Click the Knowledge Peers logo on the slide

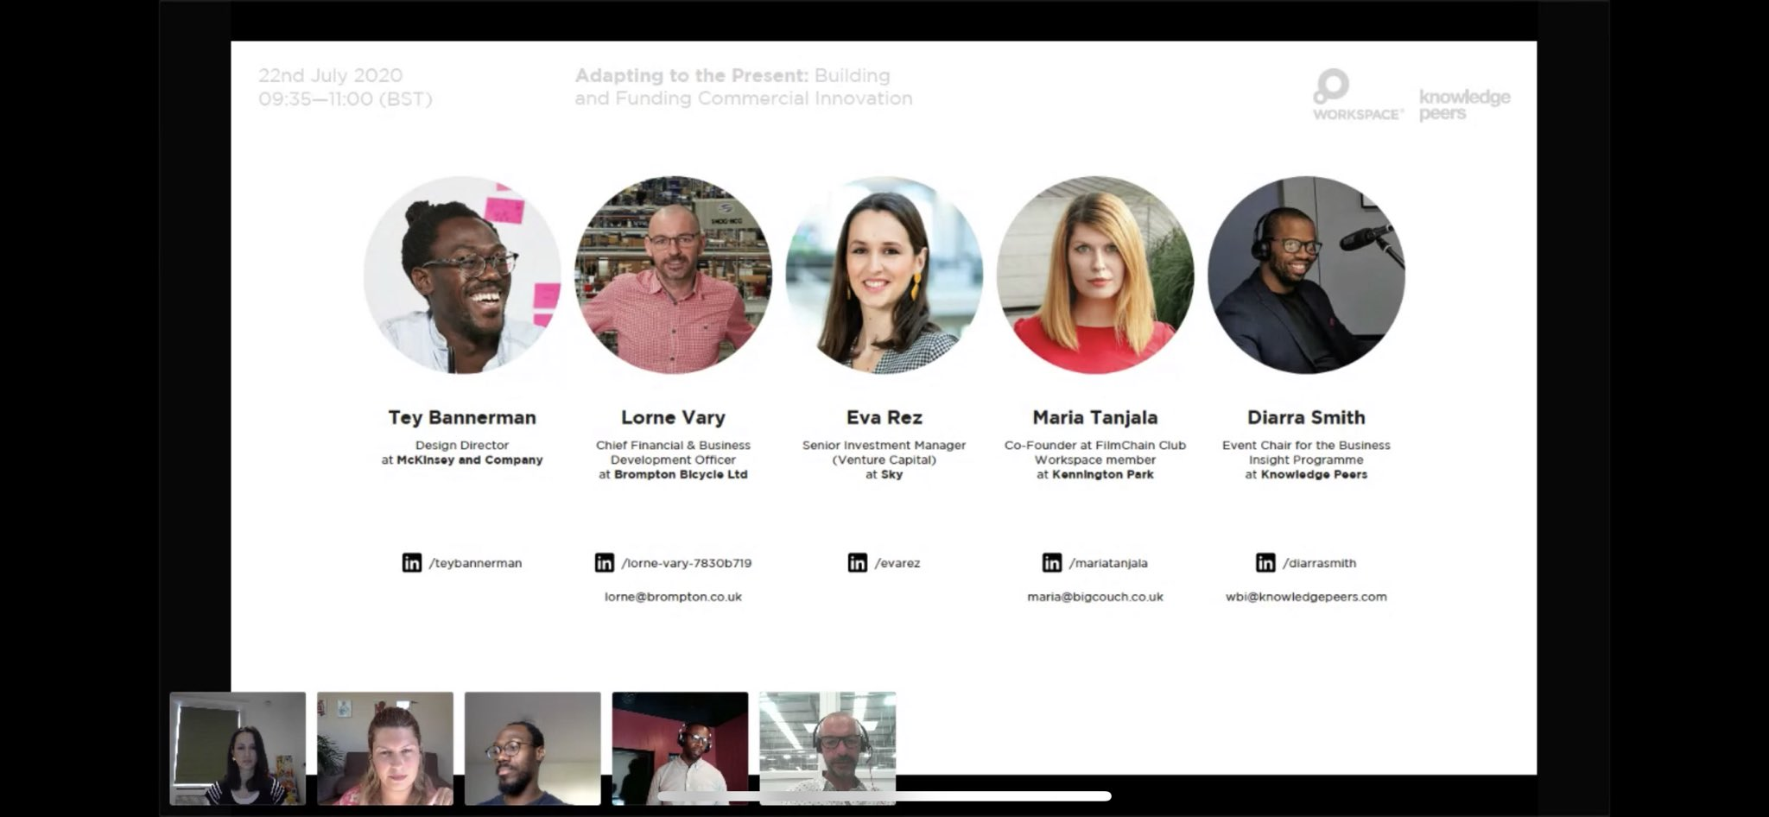coord(1465,104)
